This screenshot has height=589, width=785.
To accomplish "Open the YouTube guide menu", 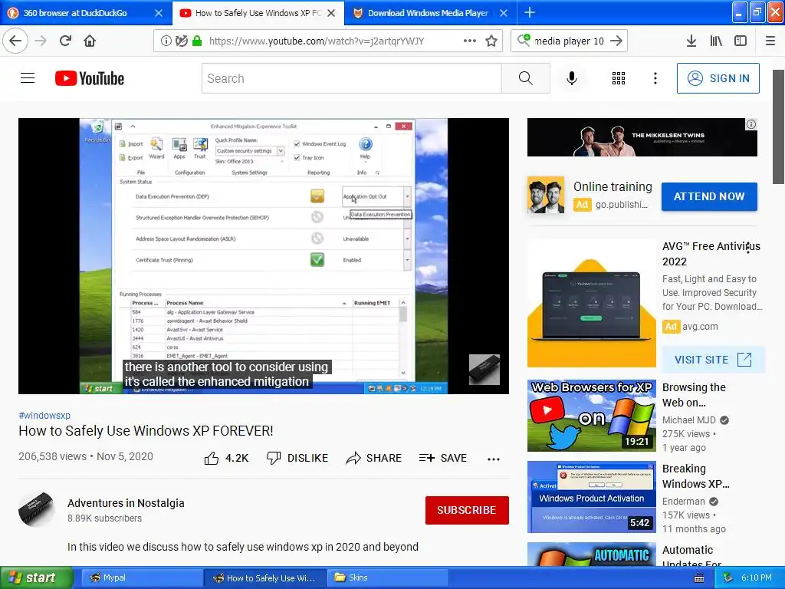I will pos(28,78).
